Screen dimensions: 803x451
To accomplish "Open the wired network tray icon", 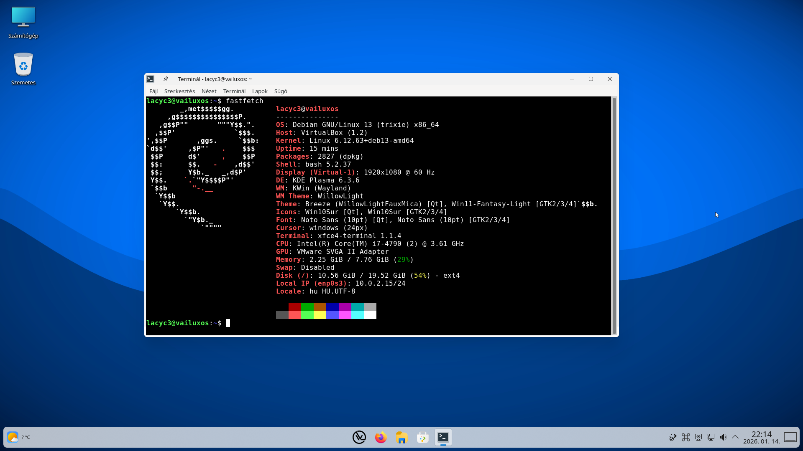I will tap(711, 437).
